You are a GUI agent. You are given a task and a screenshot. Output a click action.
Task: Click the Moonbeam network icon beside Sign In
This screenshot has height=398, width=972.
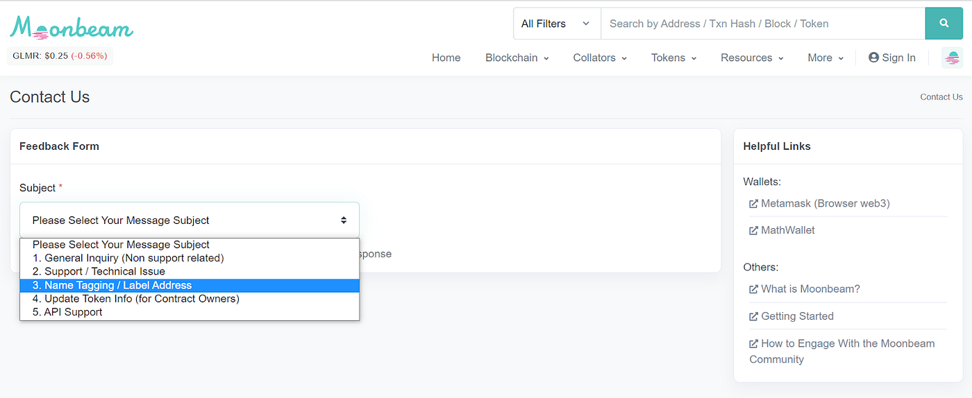coord(953,58)
